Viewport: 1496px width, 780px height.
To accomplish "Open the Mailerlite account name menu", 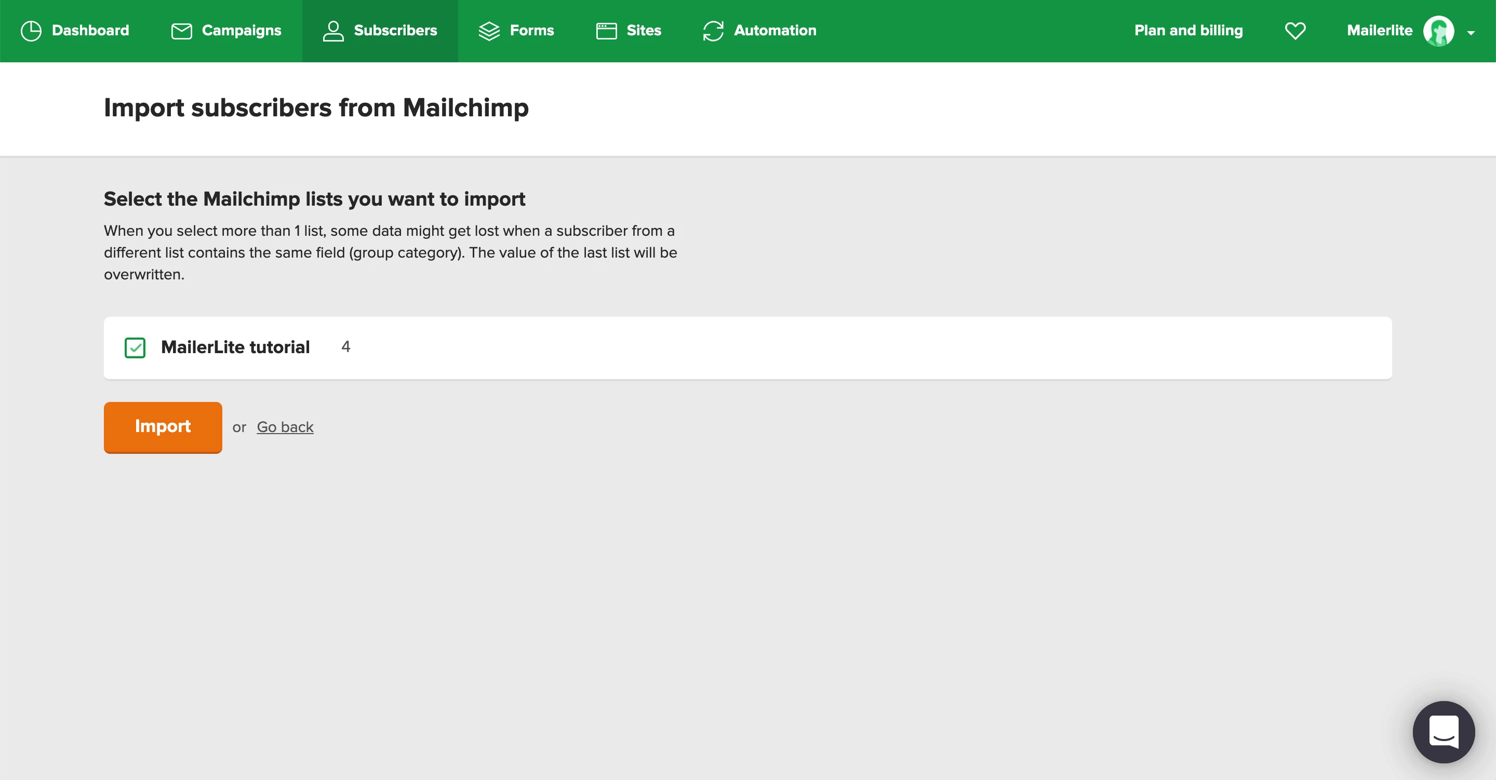I will 1379,31.
